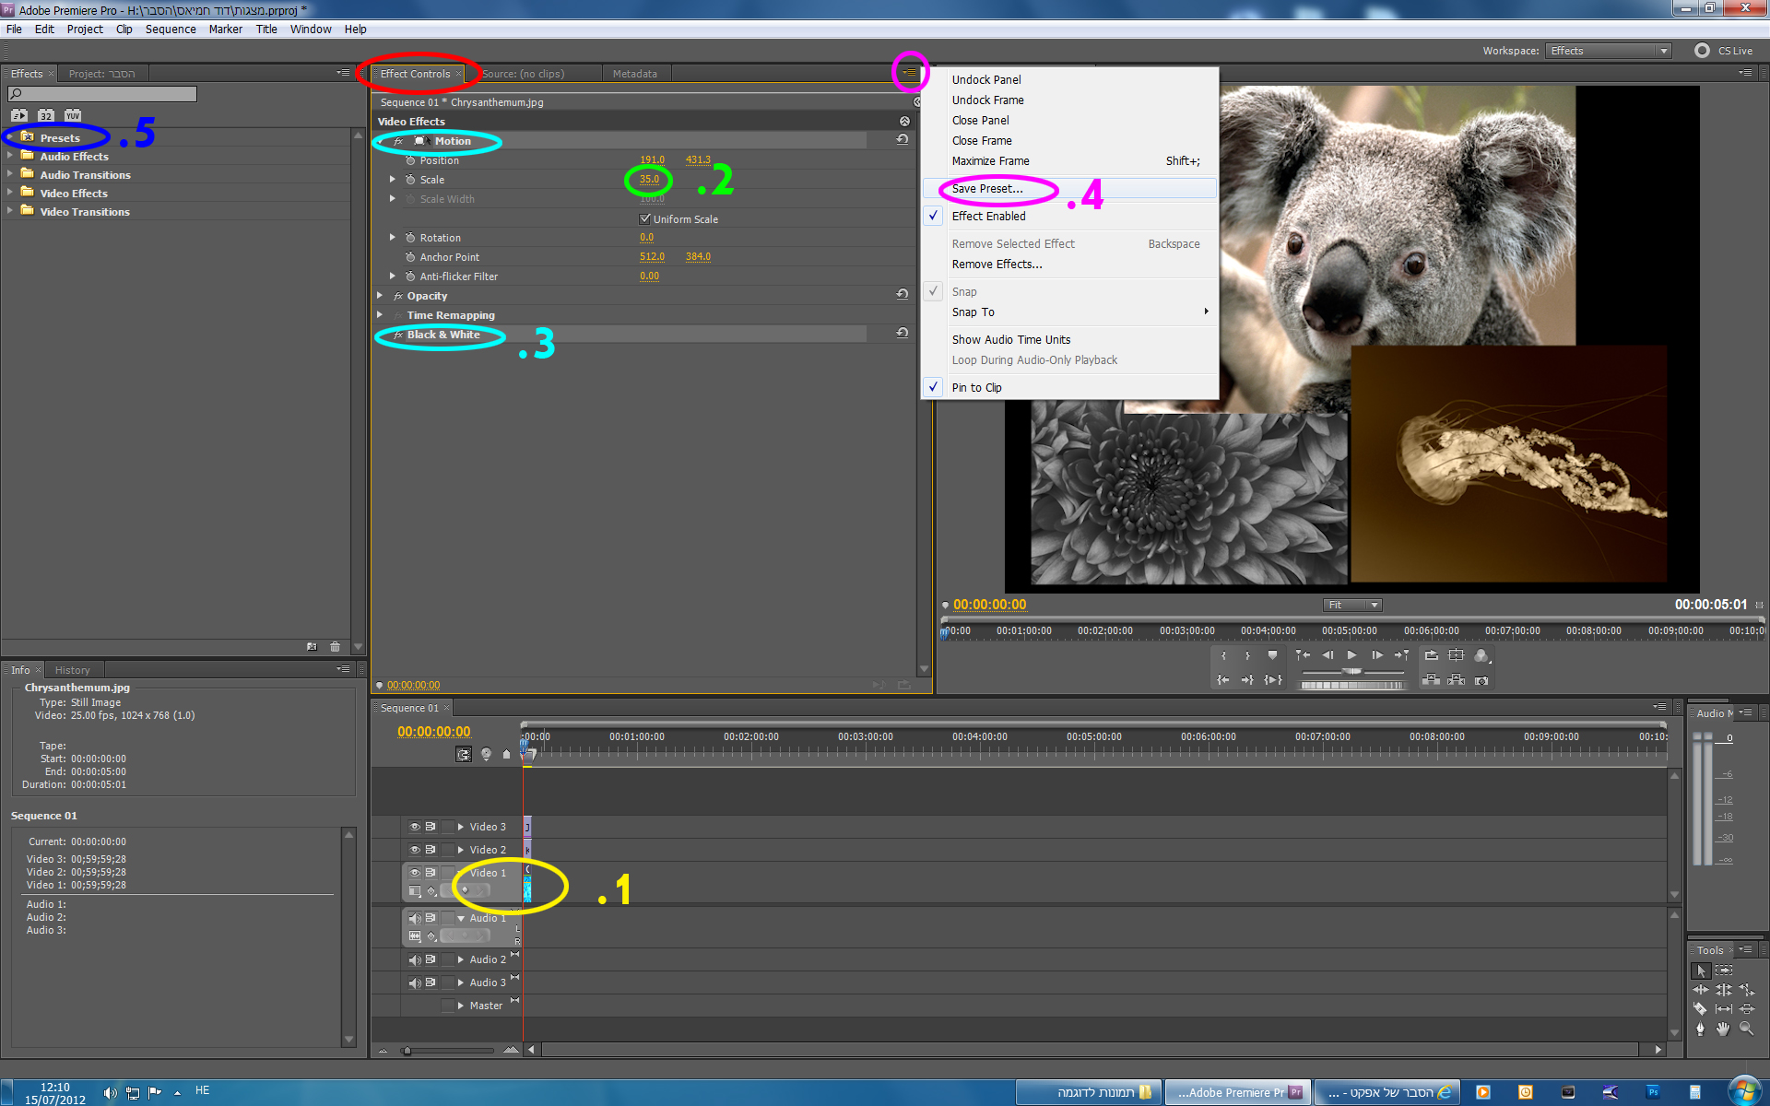Choose Save Preset from panel menu
1770x1106 pixels.
987,189
